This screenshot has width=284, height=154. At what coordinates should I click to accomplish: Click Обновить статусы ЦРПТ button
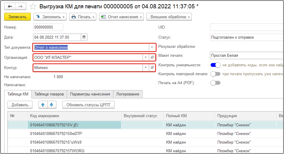tap(88, 105)
